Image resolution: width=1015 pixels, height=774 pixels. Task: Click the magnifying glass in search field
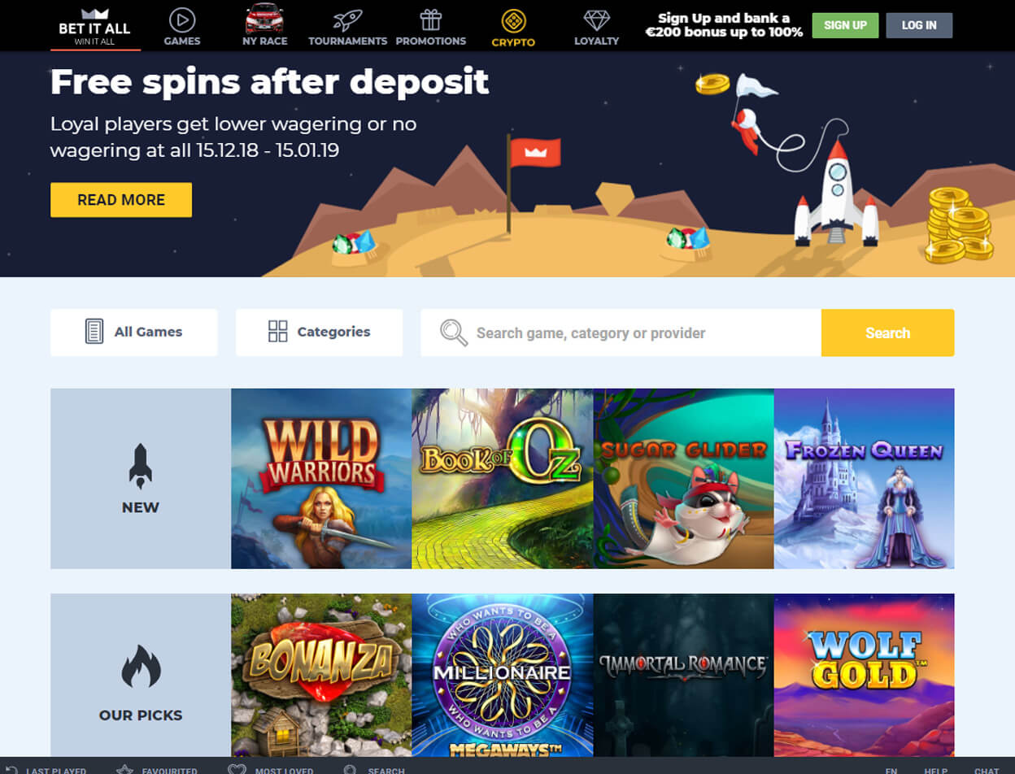click(454, 333)
